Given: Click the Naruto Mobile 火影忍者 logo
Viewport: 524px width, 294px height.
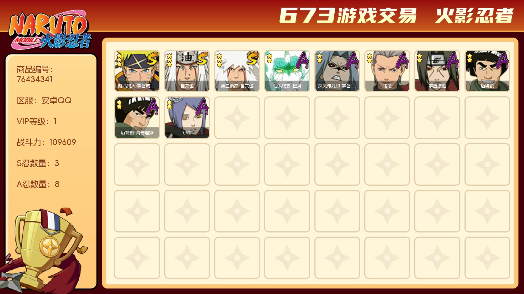Looking at the screenshot, I should (x=50, y=30).
